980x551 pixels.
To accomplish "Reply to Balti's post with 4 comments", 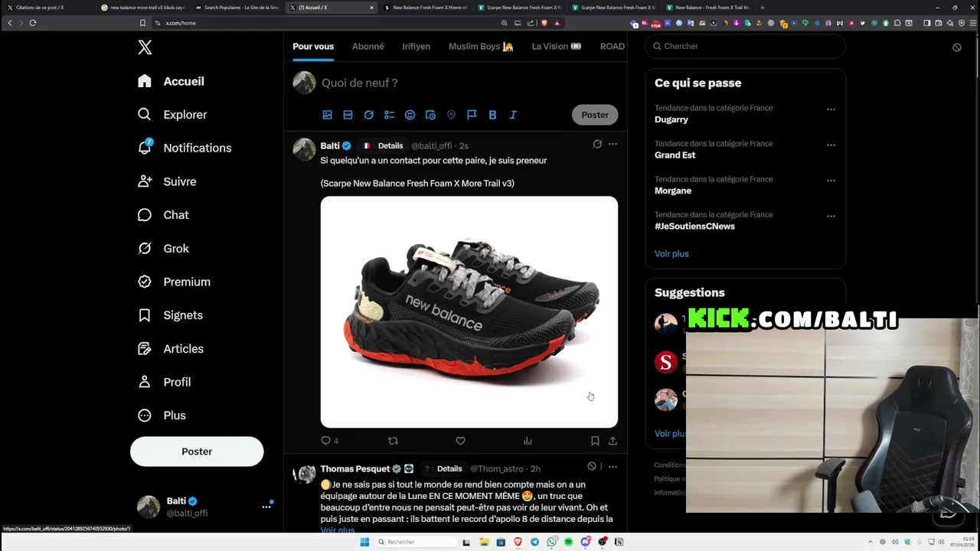I will tap(329, 441).
